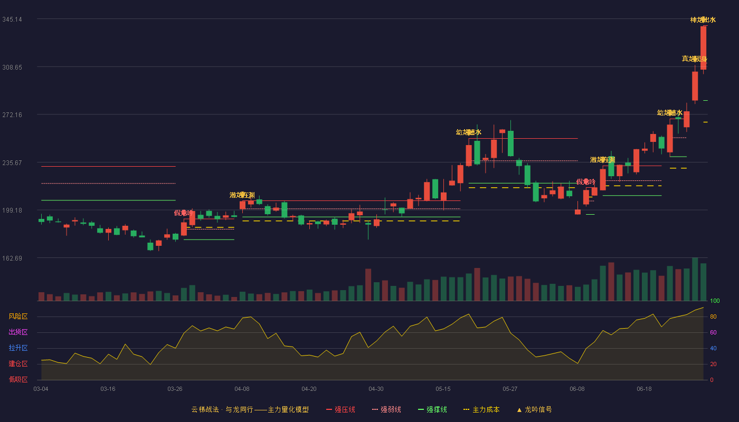
Task: Click the 272.16 price axis label
Action: (x=12, y=115)
